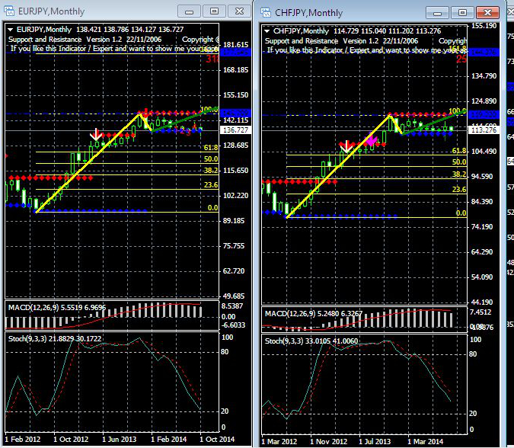Screen dimensions: 514x448
Task: Click the 1 Feb 2014 date on EURJPY axis
Action: [x=168, y=439]
